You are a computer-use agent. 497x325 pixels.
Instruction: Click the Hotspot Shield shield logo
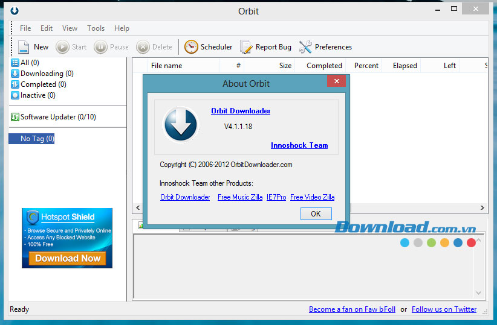coord(33,217)
